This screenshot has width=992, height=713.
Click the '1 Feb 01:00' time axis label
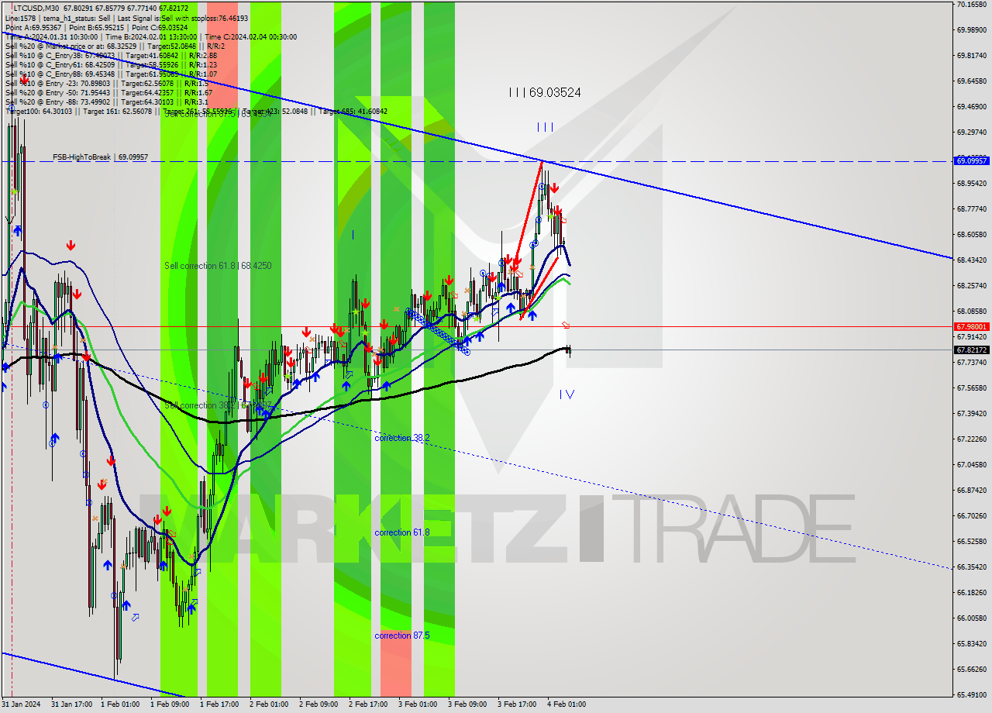pyautogui.click(x=120, y=704)
